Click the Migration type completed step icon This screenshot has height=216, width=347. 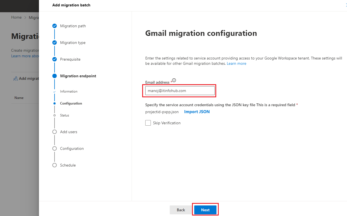(x=55, y=43)
